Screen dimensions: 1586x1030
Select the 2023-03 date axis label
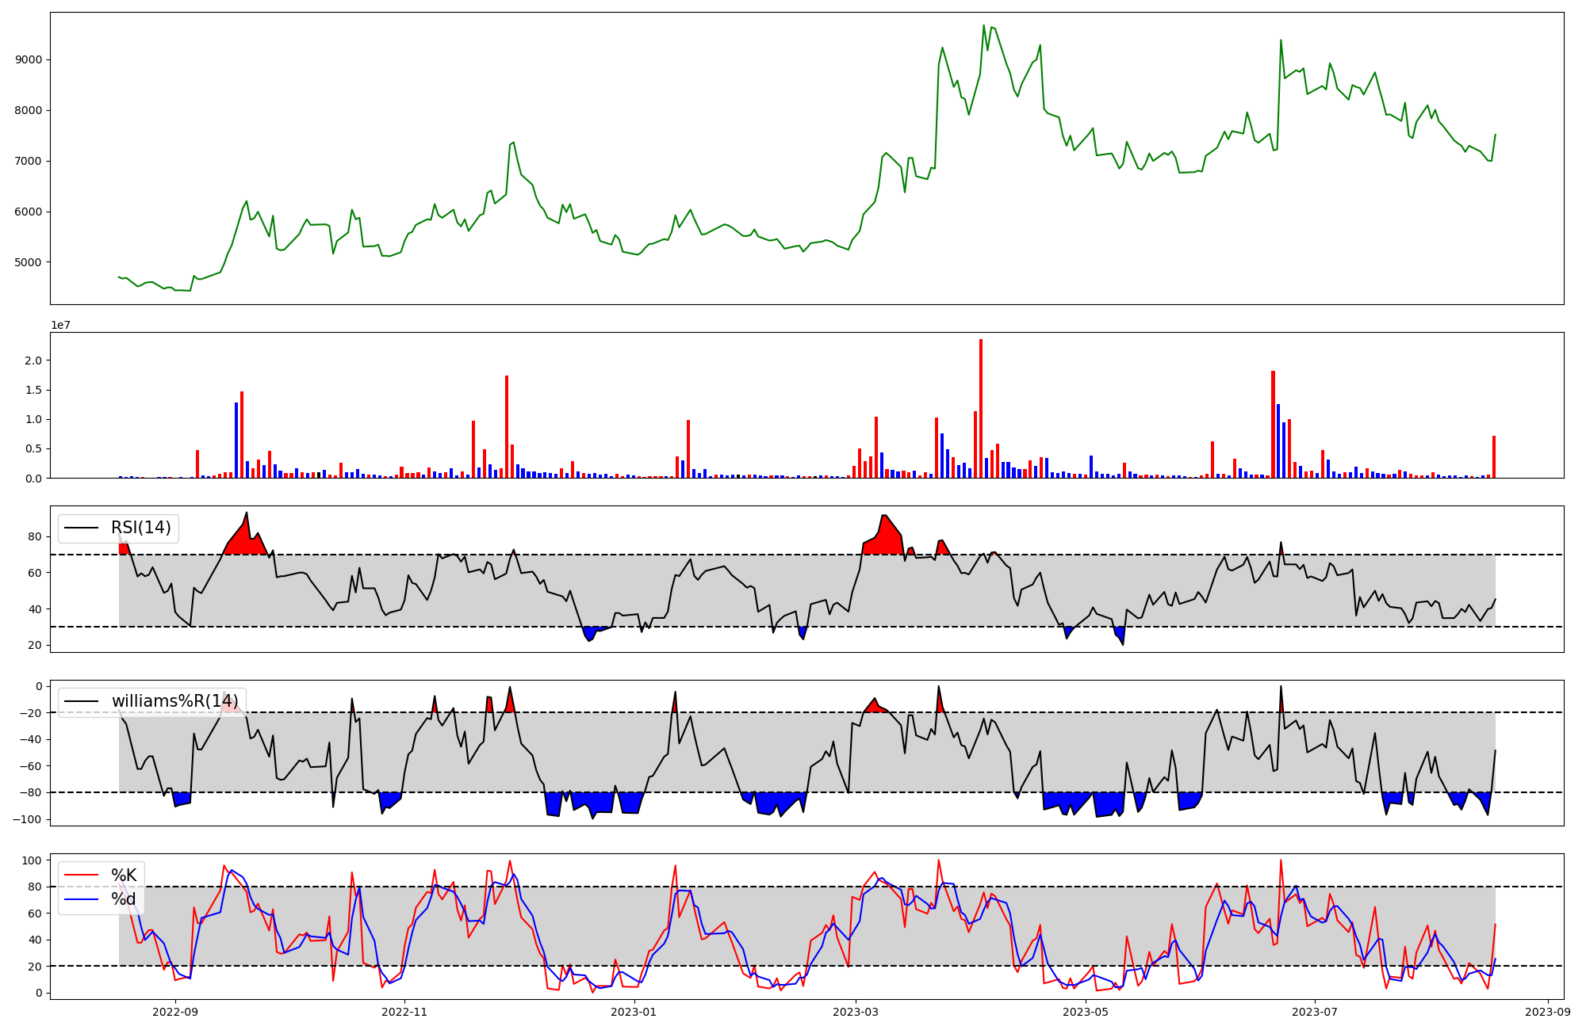click(855, 1012)
